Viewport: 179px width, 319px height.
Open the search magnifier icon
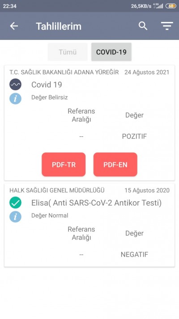(x=143, y=26)
